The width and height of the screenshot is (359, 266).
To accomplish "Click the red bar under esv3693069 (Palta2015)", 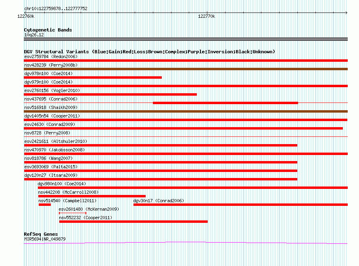I will (x=161, y=171).
